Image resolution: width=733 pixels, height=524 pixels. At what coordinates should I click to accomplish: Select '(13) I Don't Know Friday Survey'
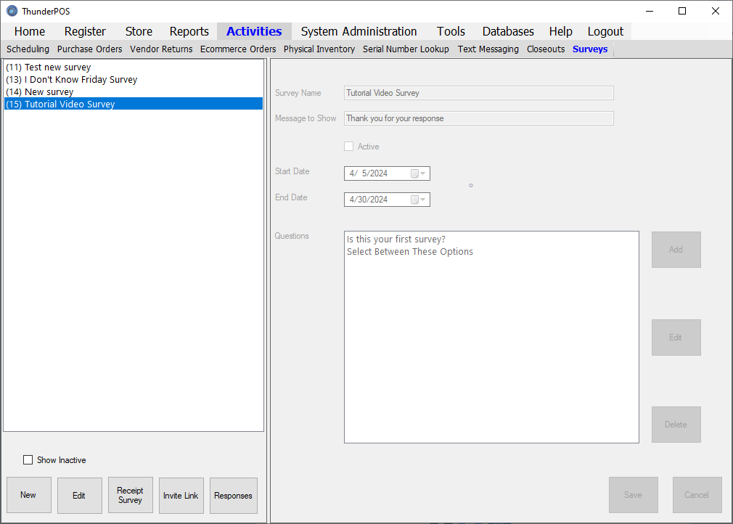pyautogui.click(x=71, y=80)
